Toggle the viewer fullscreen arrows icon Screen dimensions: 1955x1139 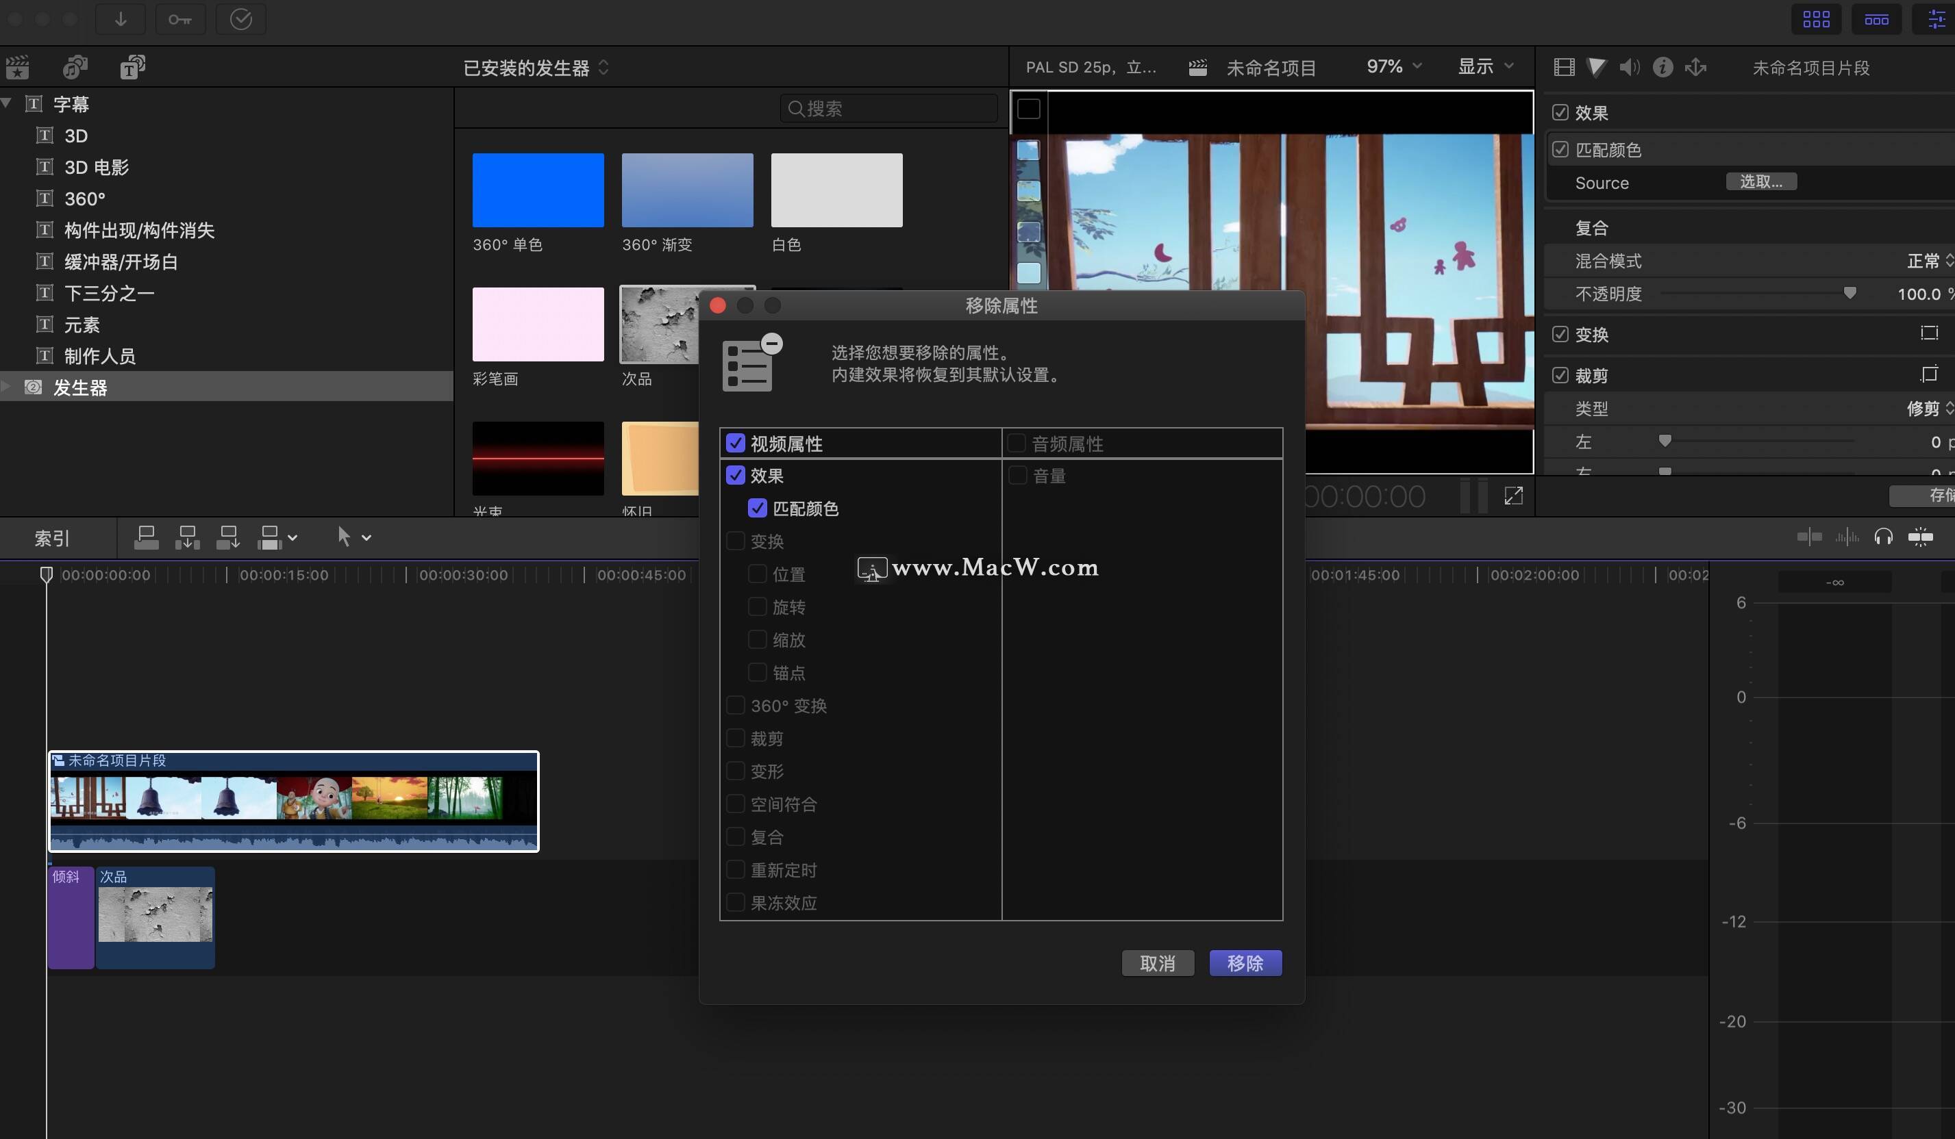click(x=1514, y=496)
